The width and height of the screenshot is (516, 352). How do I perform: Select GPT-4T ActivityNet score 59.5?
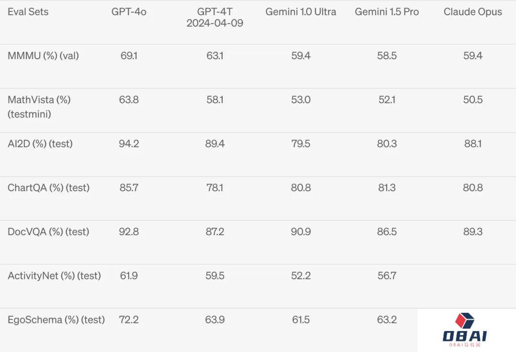click(x=215, y=276)
